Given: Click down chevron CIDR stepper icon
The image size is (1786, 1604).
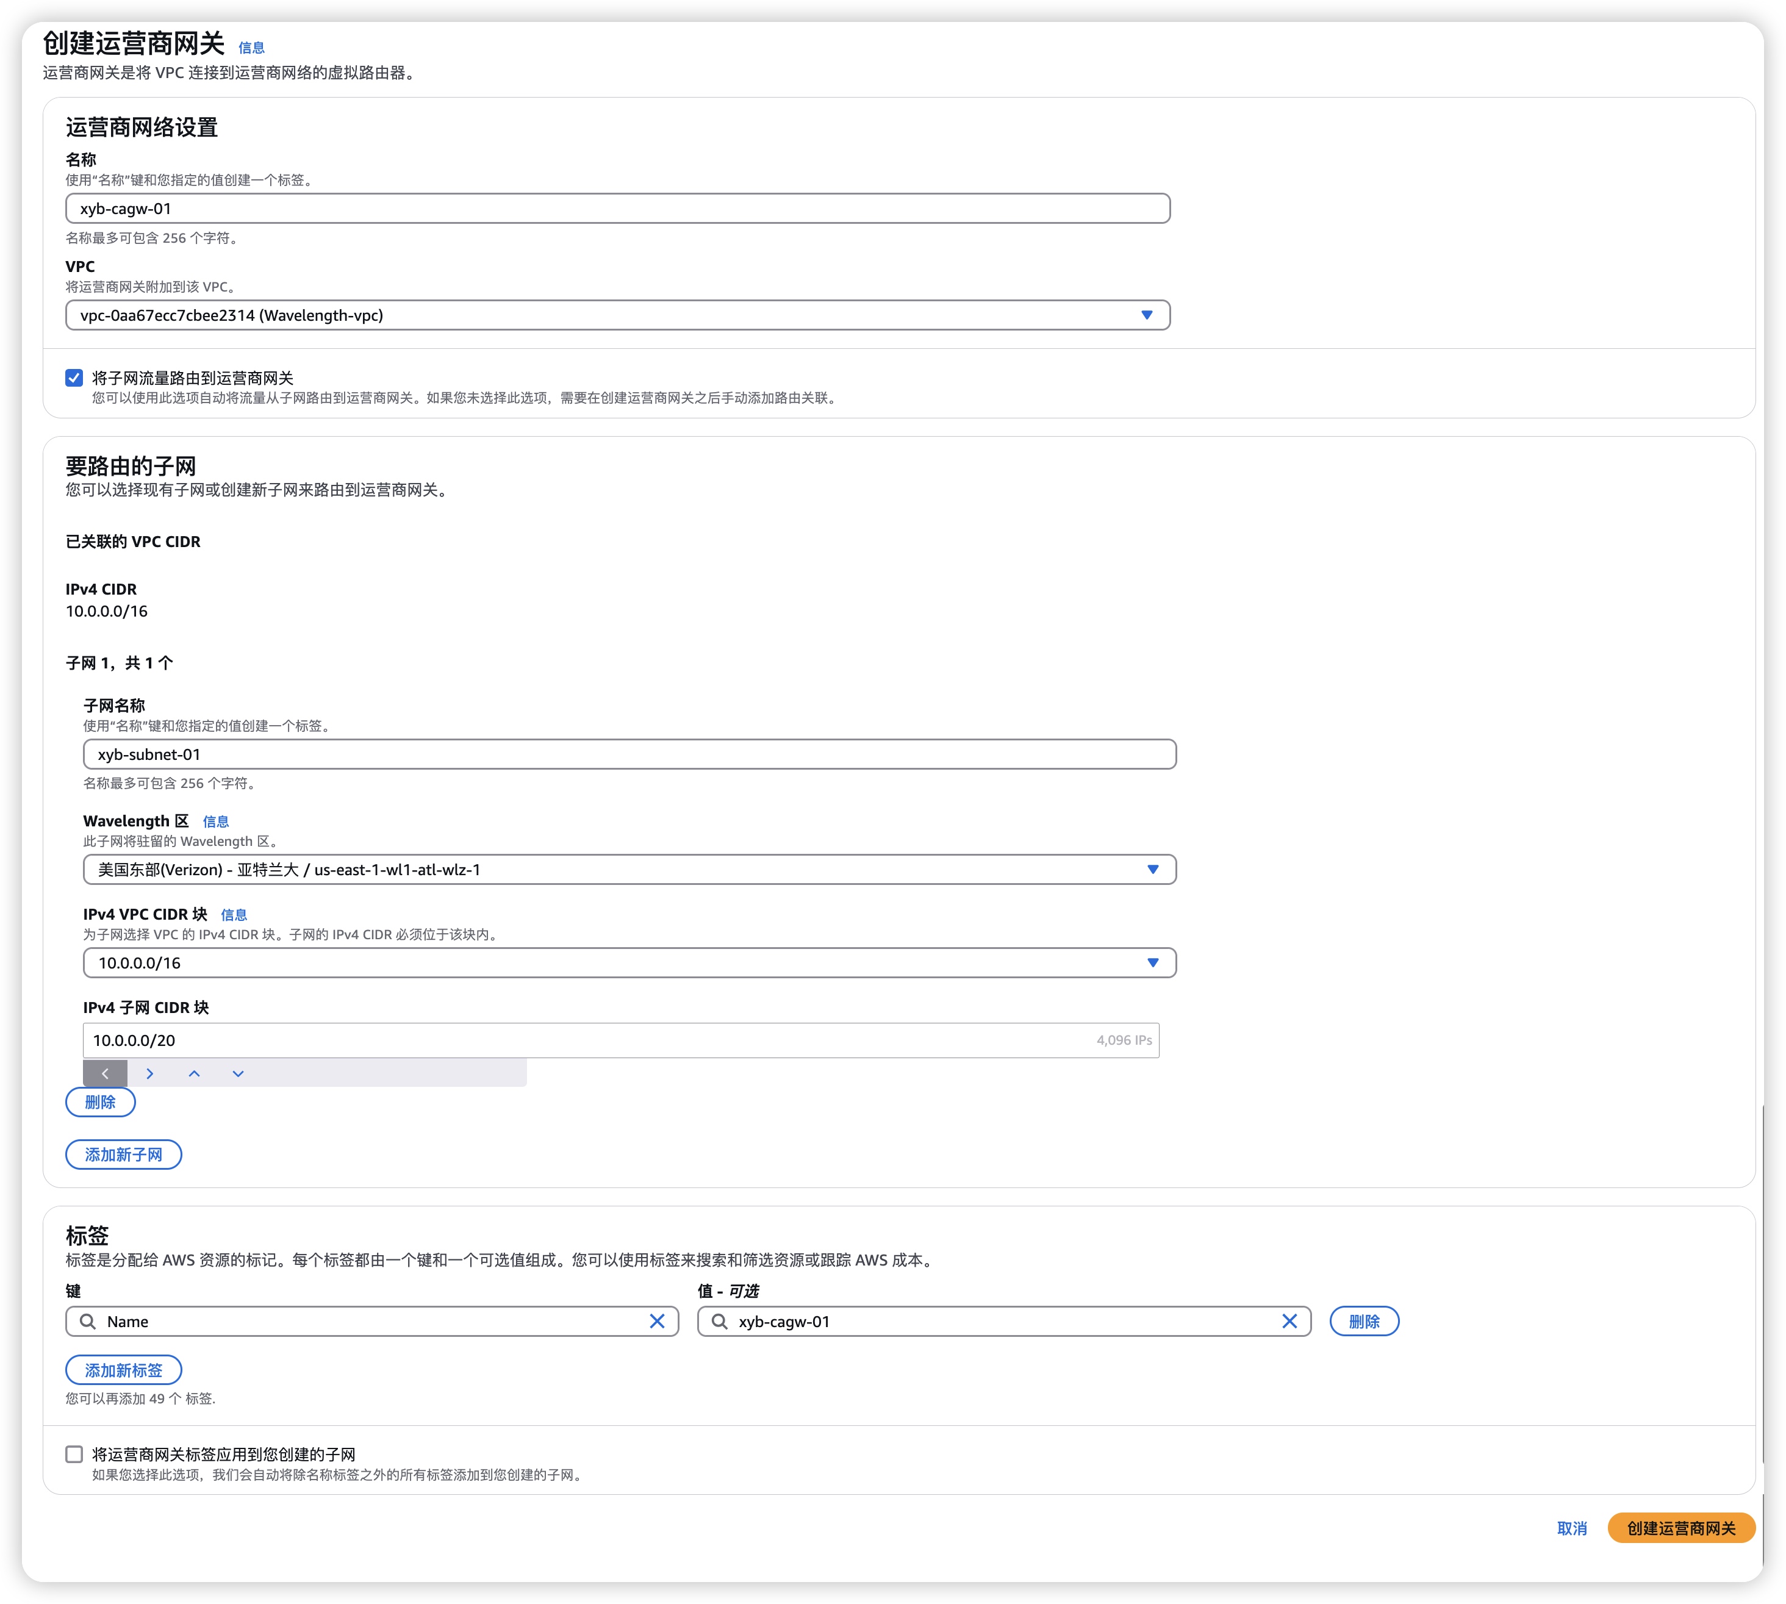Looking at the screenshot, I should pos(238,1073).
